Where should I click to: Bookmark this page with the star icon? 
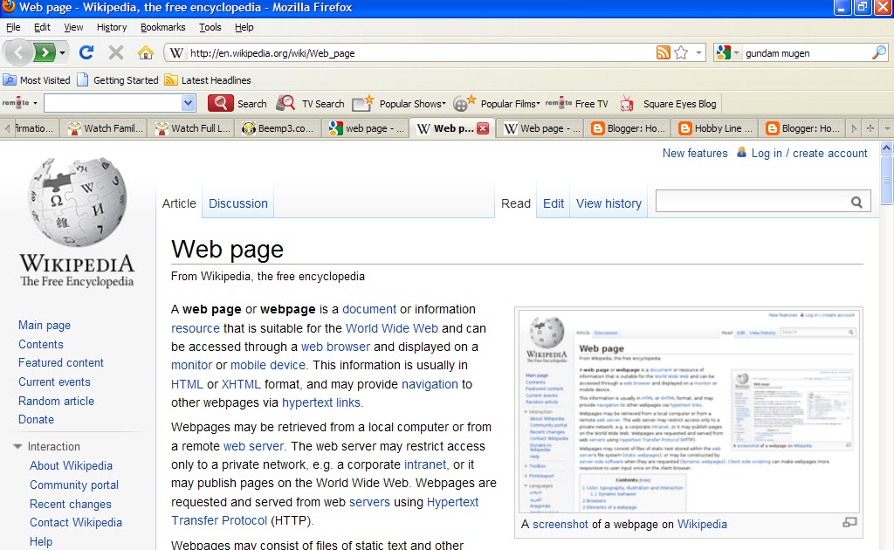coord(681,53)
